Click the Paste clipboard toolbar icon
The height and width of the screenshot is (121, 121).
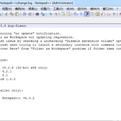(x=17, y=14)
